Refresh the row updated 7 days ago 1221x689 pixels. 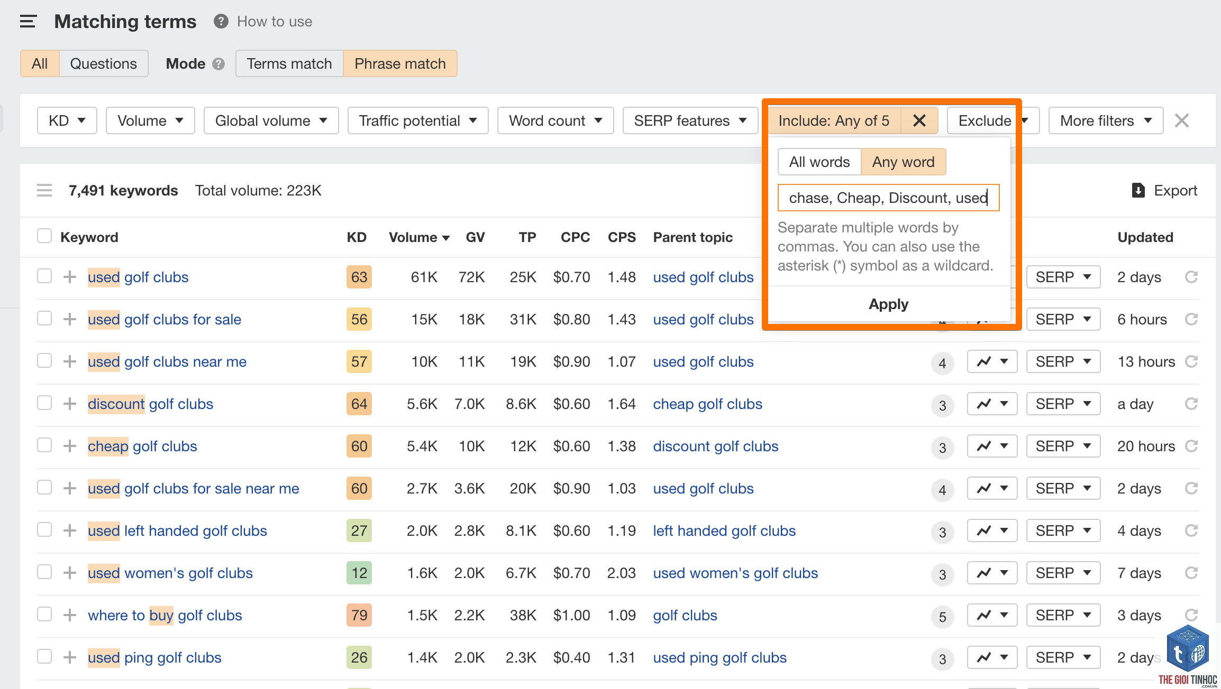[x=1191, y=573]
